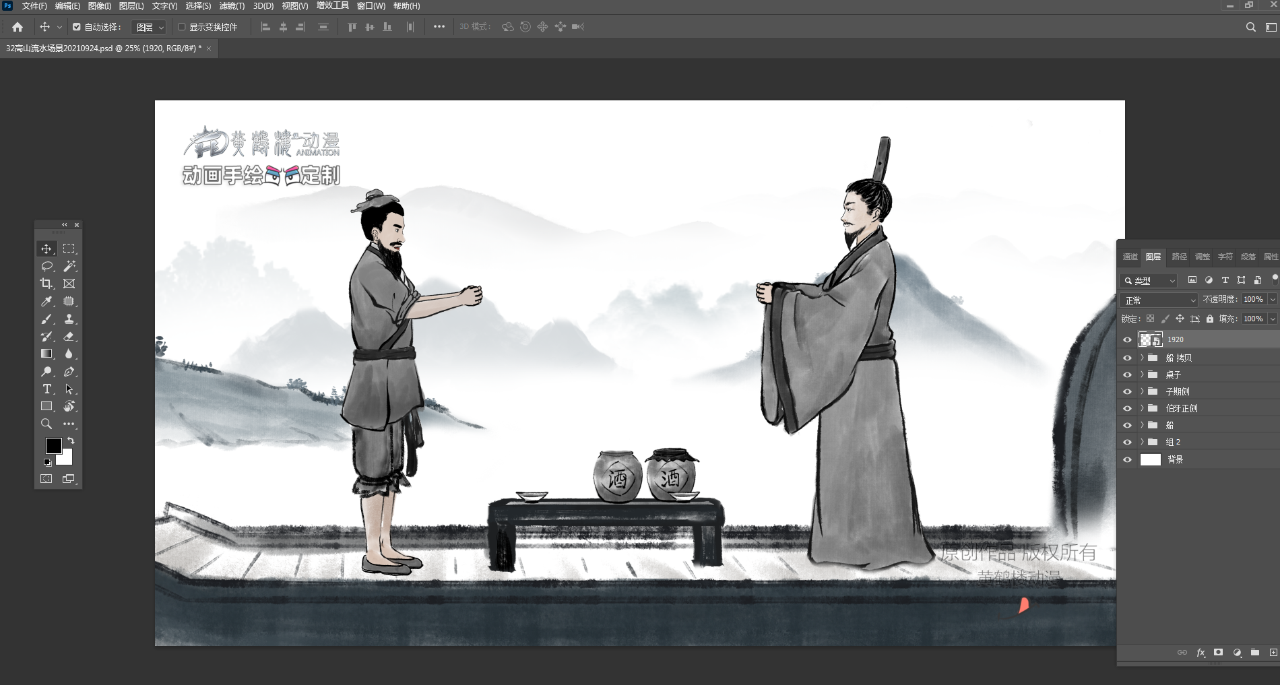
Task: Swap foreground and background colors
Action: pos(71,441)
